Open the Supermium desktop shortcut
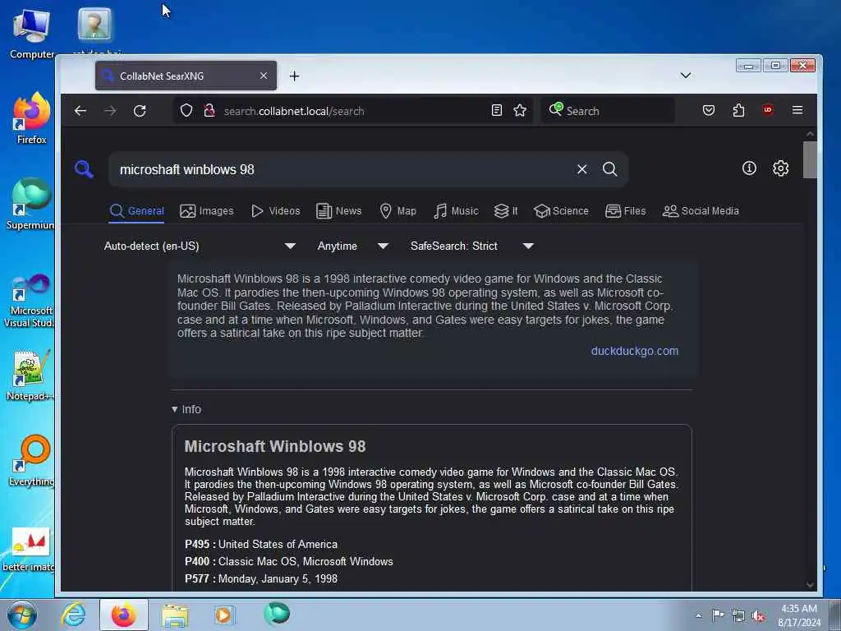The width and height of the screenshot is (841, 631). pos(30,204)
